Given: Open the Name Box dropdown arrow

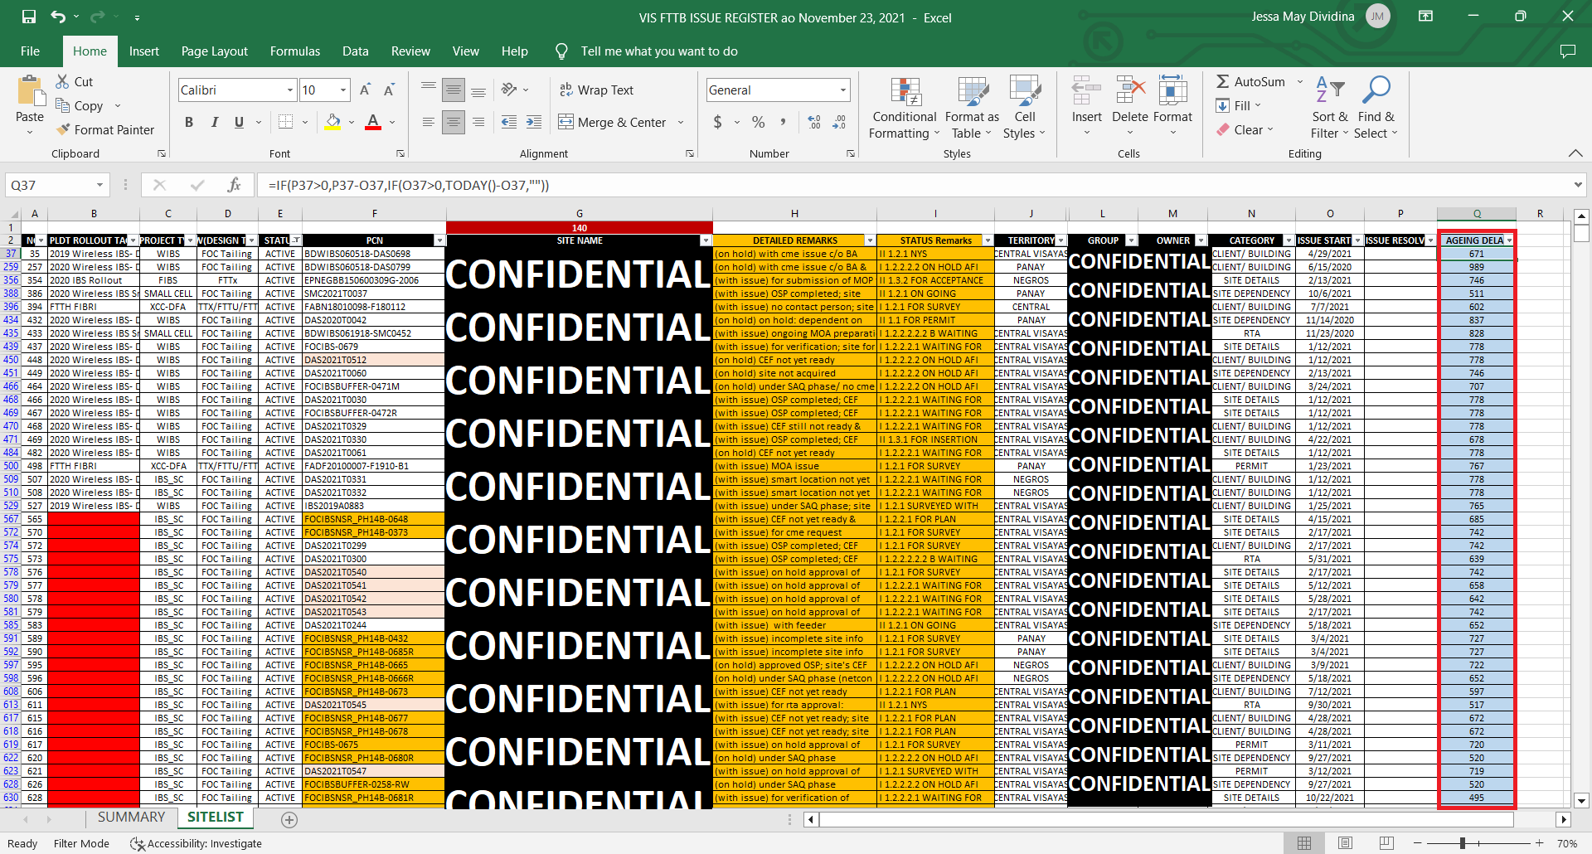Looking at the screenshot, I should pyautogui.click(x=99, y=185).
